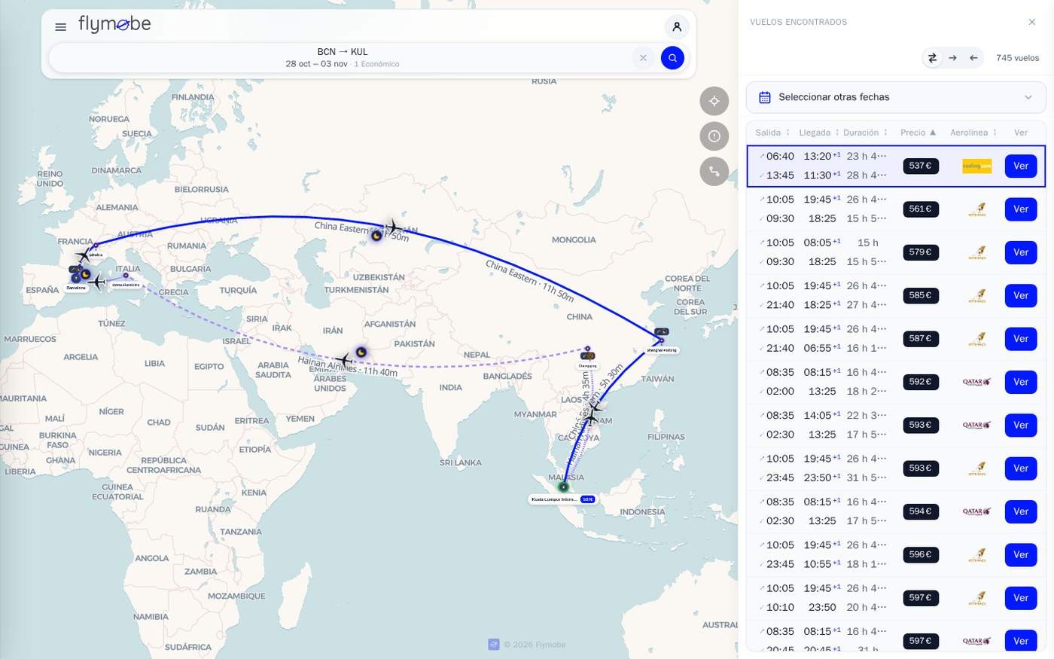This screenshot has width=1054, height=659.
Task: Click Ver for the 596 € flight
Action: click(1021, 555)
